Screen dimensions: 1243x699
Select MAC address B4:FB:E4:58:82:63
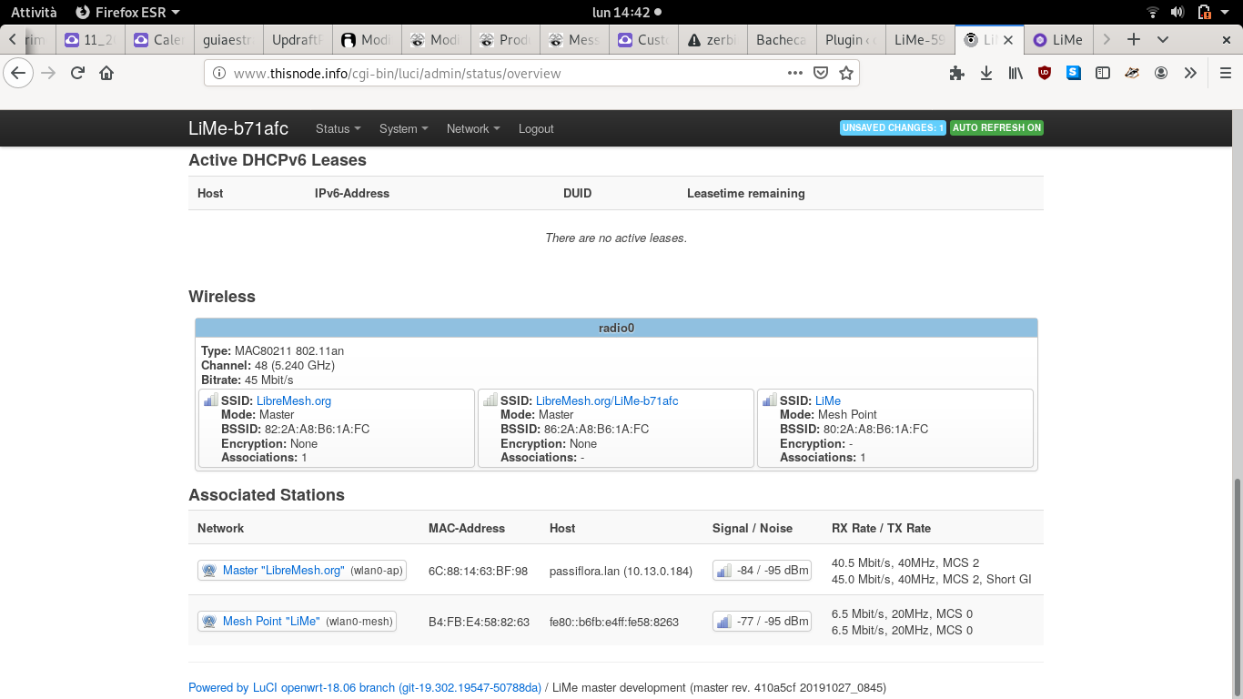(479, 622)
